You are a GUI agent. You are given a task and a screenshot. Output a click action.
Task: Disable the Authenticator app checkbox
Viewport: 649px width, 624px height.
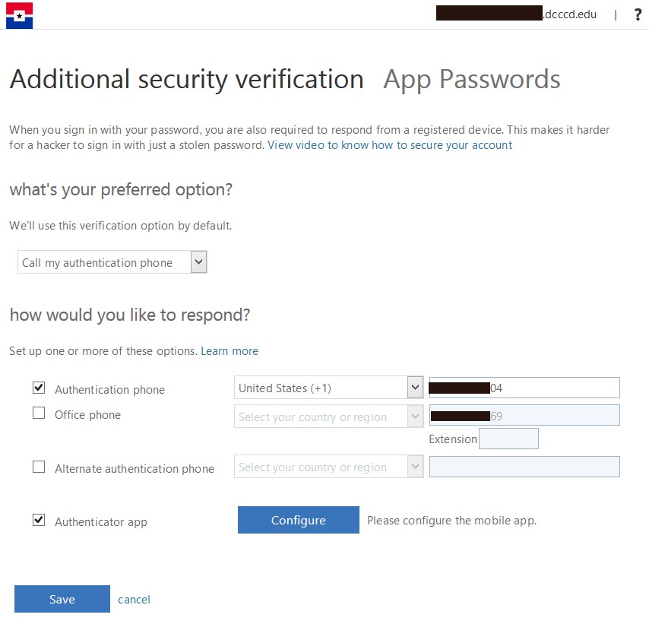click(x=38, y=520)
